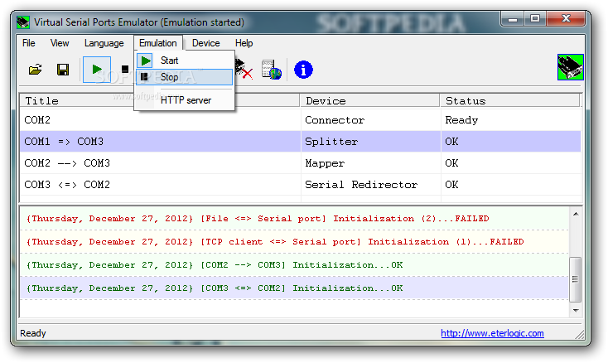Select TCP client <=> Serial port FAILED log entry
Screen dimensions: 608x363
coord(294,242)
